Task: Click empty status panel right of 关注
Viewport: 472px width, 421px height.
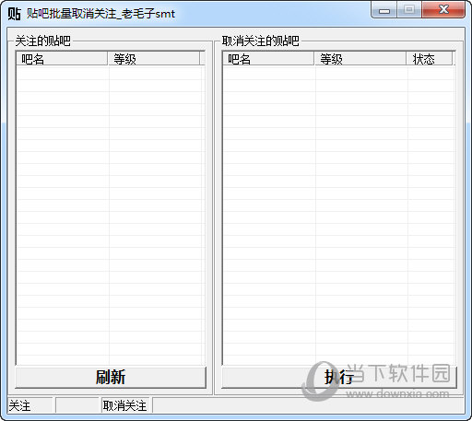Action: coord(77,405)
